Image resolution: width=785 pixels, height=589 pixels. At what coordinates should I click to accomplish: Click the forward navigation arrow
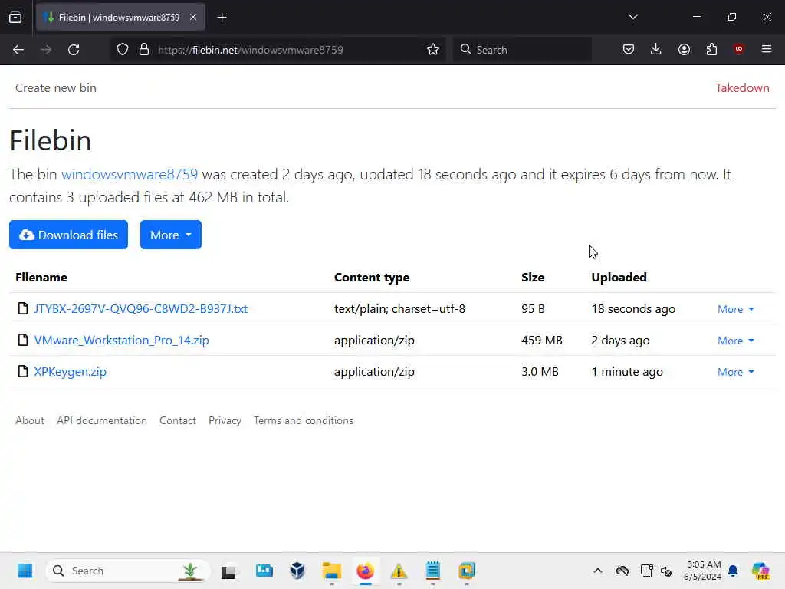46,50
